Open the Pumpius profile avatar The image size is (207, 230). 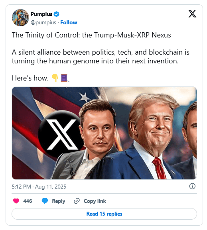[20, 18]
